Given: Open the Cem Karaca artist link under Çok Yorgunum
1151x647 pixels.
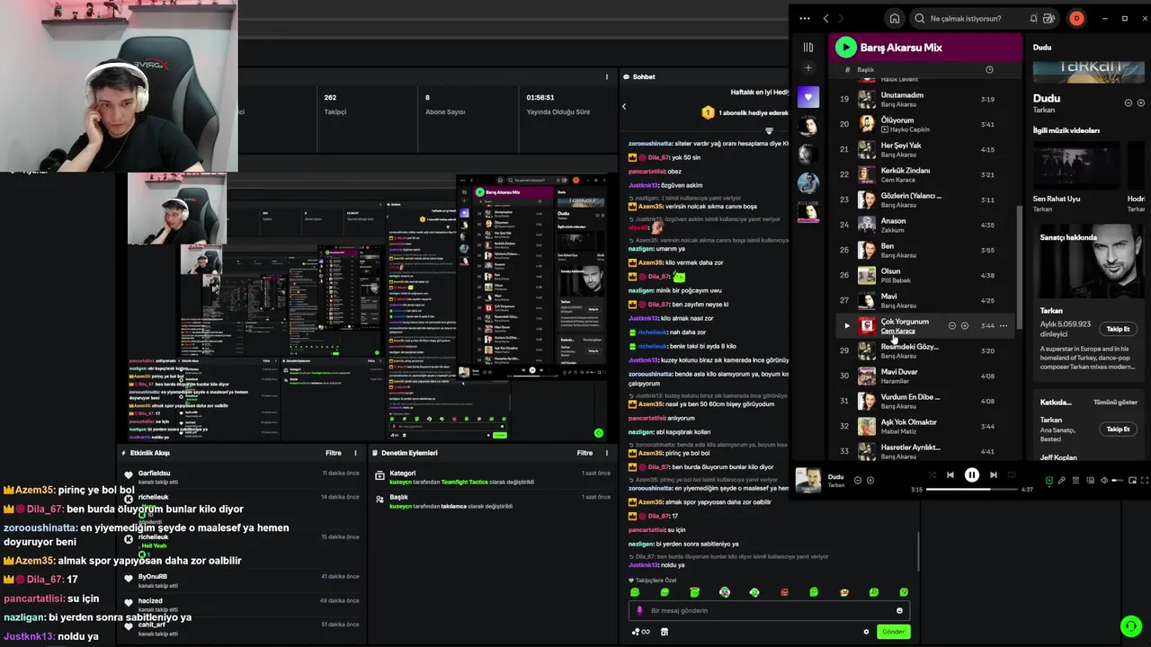Looking at the screenshot, I should click(x=897, y=331).
